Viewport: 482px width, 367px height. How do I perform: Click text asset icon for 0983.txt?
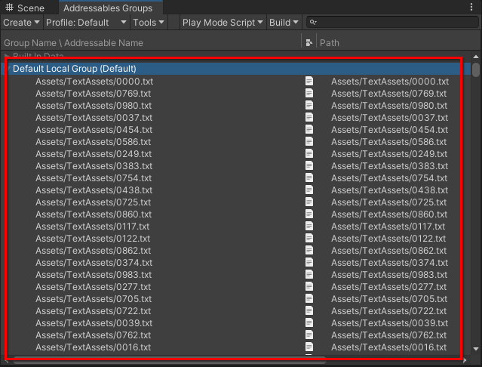[309, 274]
